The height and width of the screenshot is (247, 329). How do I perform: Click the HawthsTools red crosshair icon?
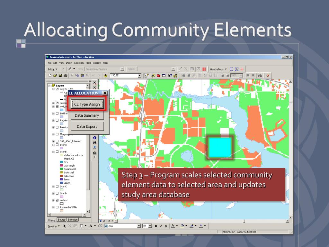tap(242, 69)
